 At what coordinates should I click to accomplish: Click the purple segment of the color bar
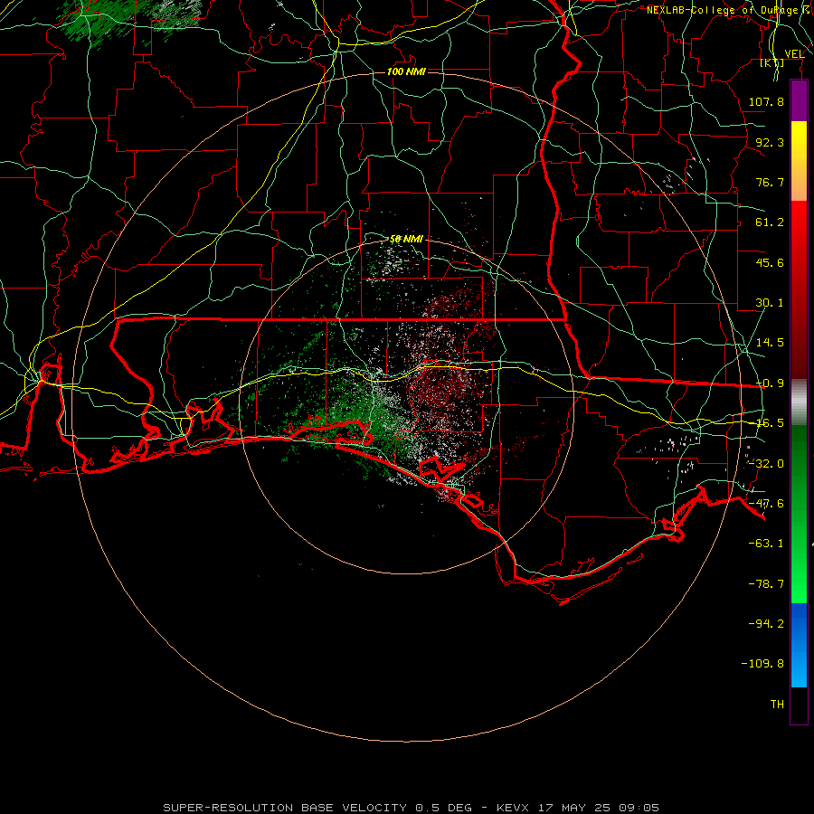tap(799, 100)
